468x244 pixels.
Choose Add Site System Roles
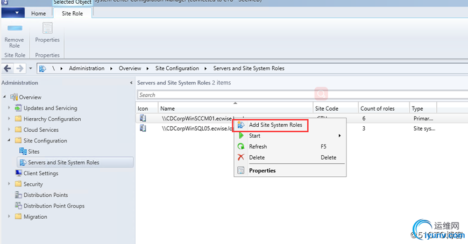275,125
